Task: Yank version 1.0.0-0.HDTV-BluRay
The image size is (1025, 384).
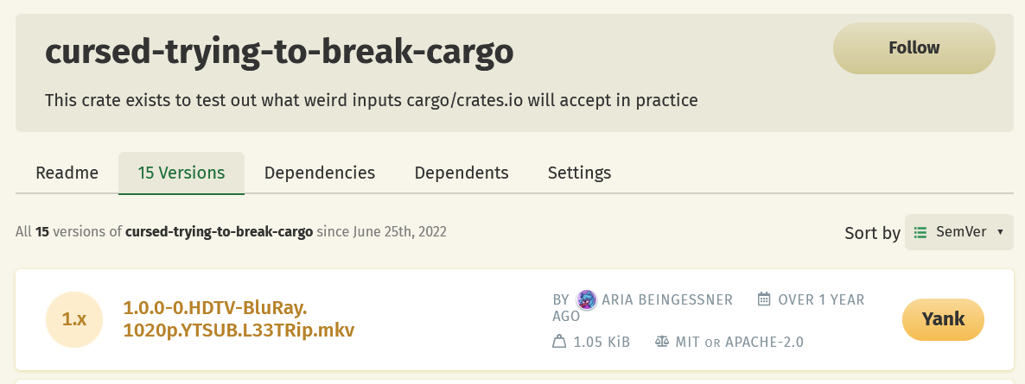Action: click(943, 319)
